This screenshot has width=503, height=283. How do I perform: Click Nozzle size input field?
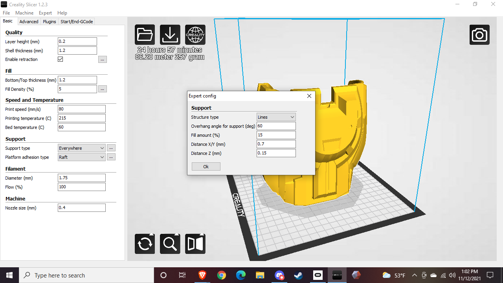click(82, 208)
